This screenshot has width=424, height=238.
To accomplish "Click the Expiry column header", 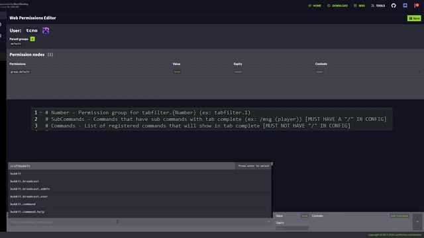I will pyautogui.click(x=238, y=64).
